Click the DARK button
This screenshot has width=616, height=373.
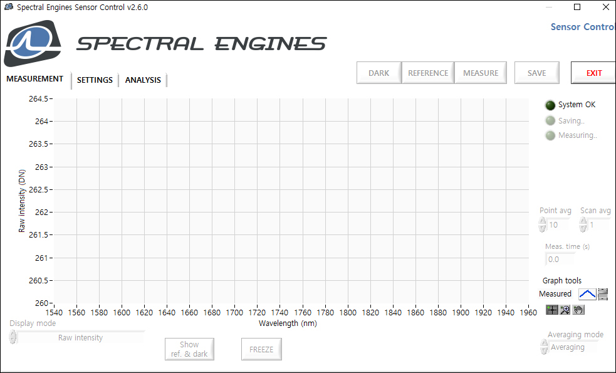[x=378, y=73]
